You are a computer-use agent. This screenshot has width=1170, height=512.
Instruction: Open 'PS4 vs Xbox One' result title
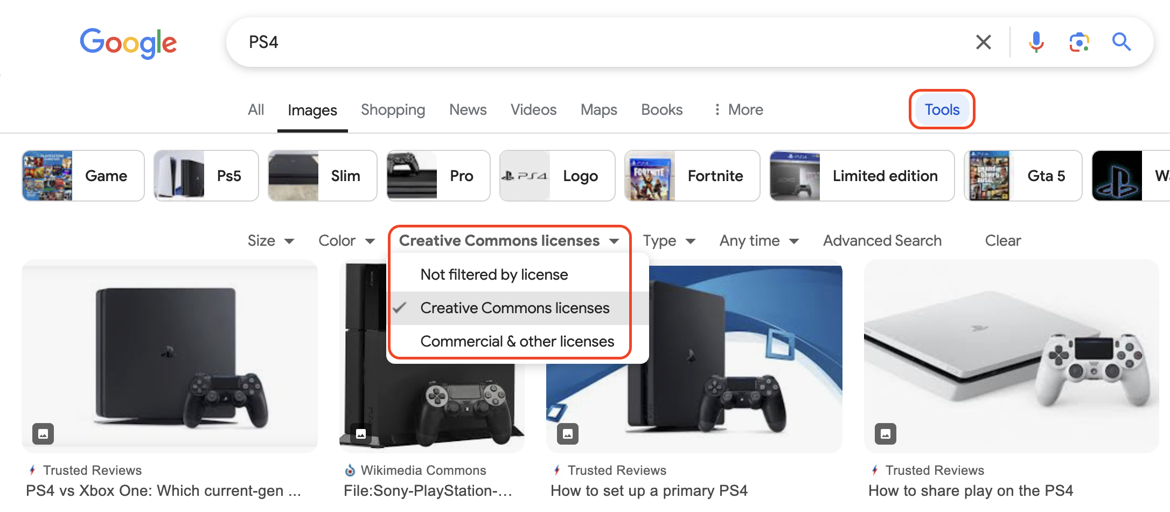tap(163, 490)
